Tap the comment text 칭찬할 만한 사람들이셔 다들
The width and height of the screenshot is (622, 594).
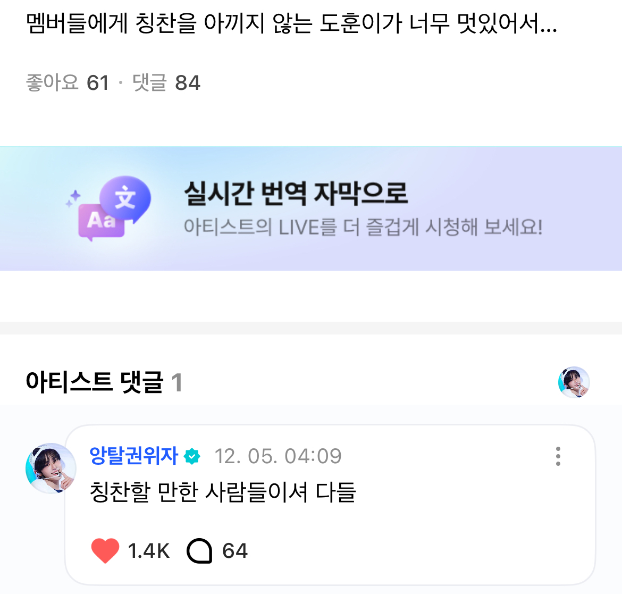222,492
